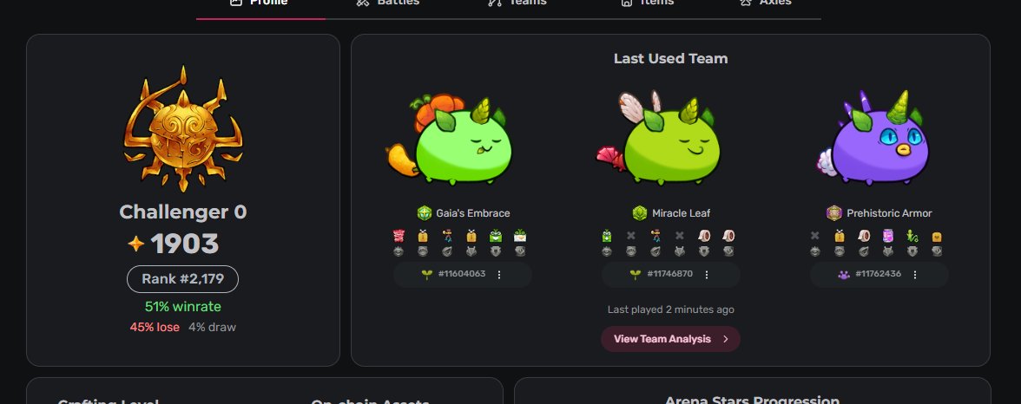The width and height of the screenshot is (1021, 404).
Task: Click the first charm icon under Gaia's Embrace
Action: point(399,236)
